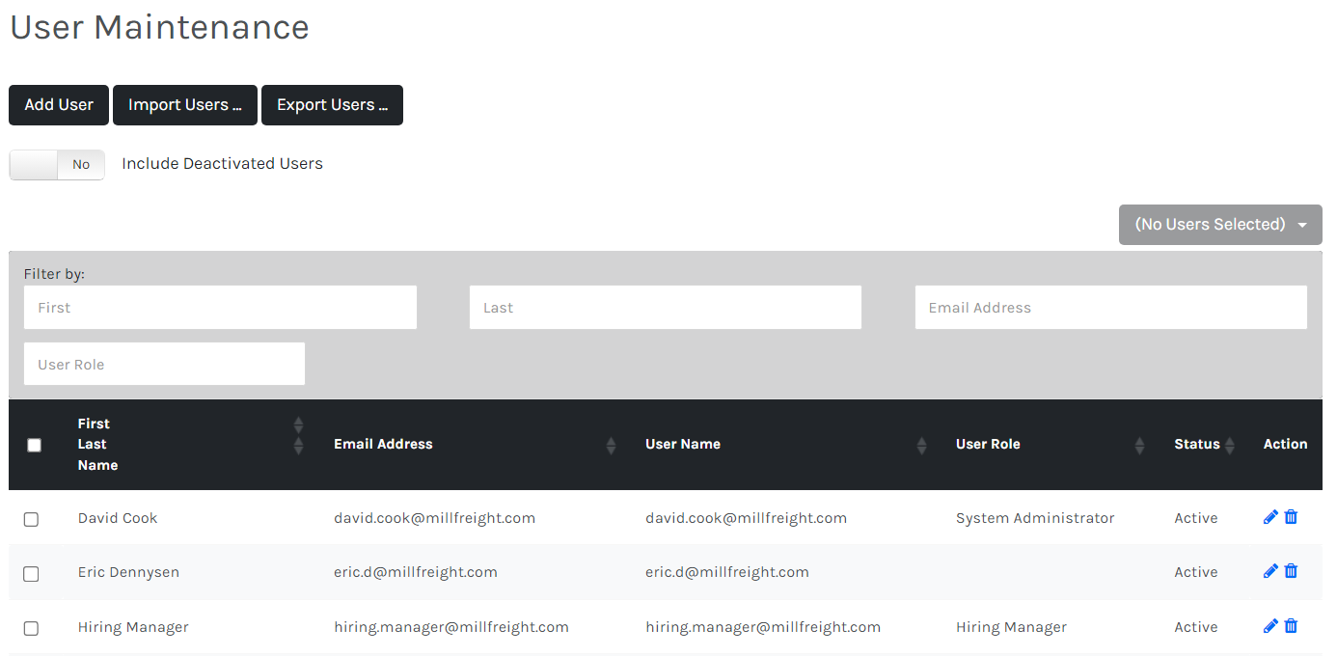Click the User Role filter field
This screenshot has height=656, width=1337.
pos(164,364)
